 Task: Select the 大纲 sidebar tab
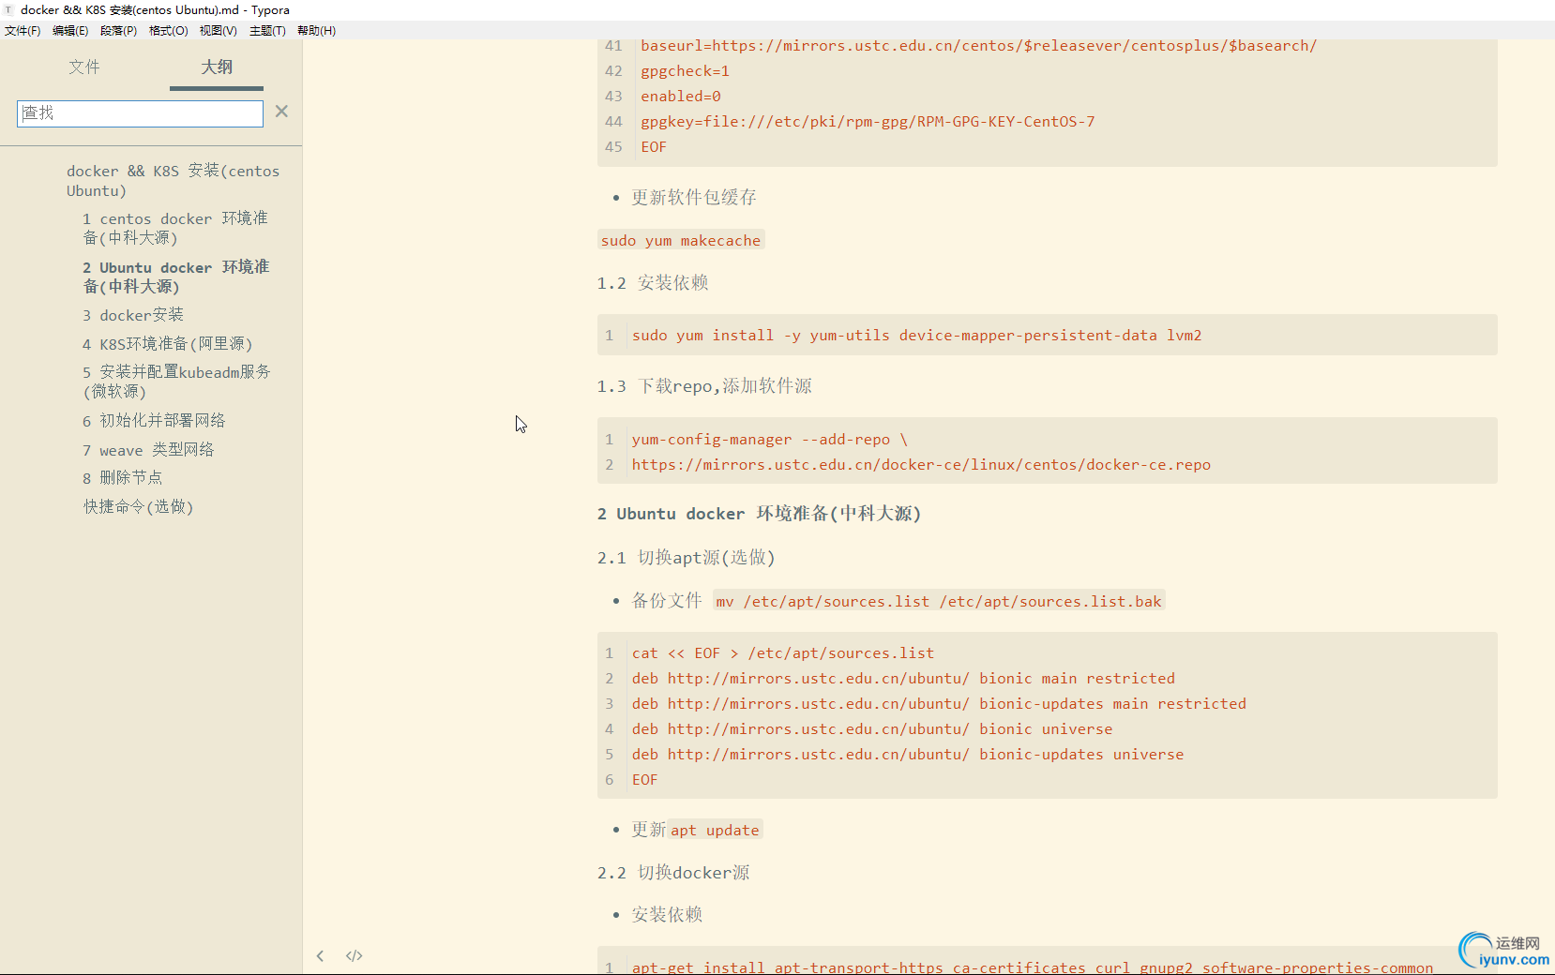pos(216,67)
